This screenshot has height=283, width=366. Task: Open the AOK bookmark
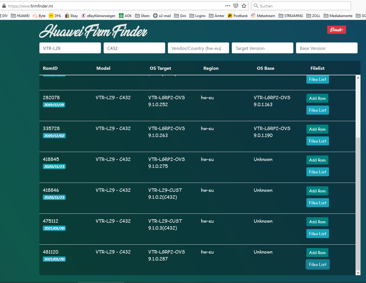[x=125, y=16]
